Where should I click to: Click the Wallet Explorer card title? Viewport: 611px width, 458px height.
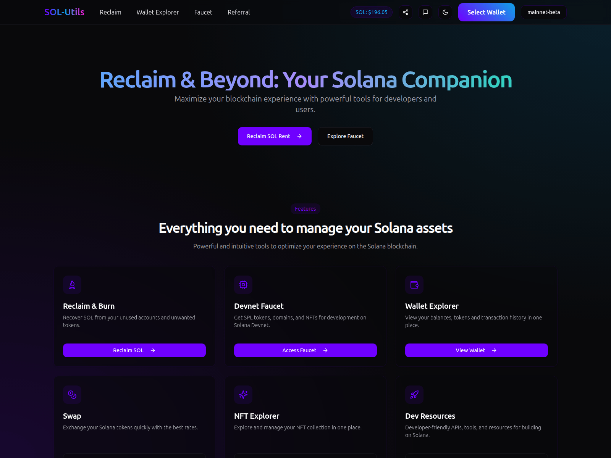(432, 306)
